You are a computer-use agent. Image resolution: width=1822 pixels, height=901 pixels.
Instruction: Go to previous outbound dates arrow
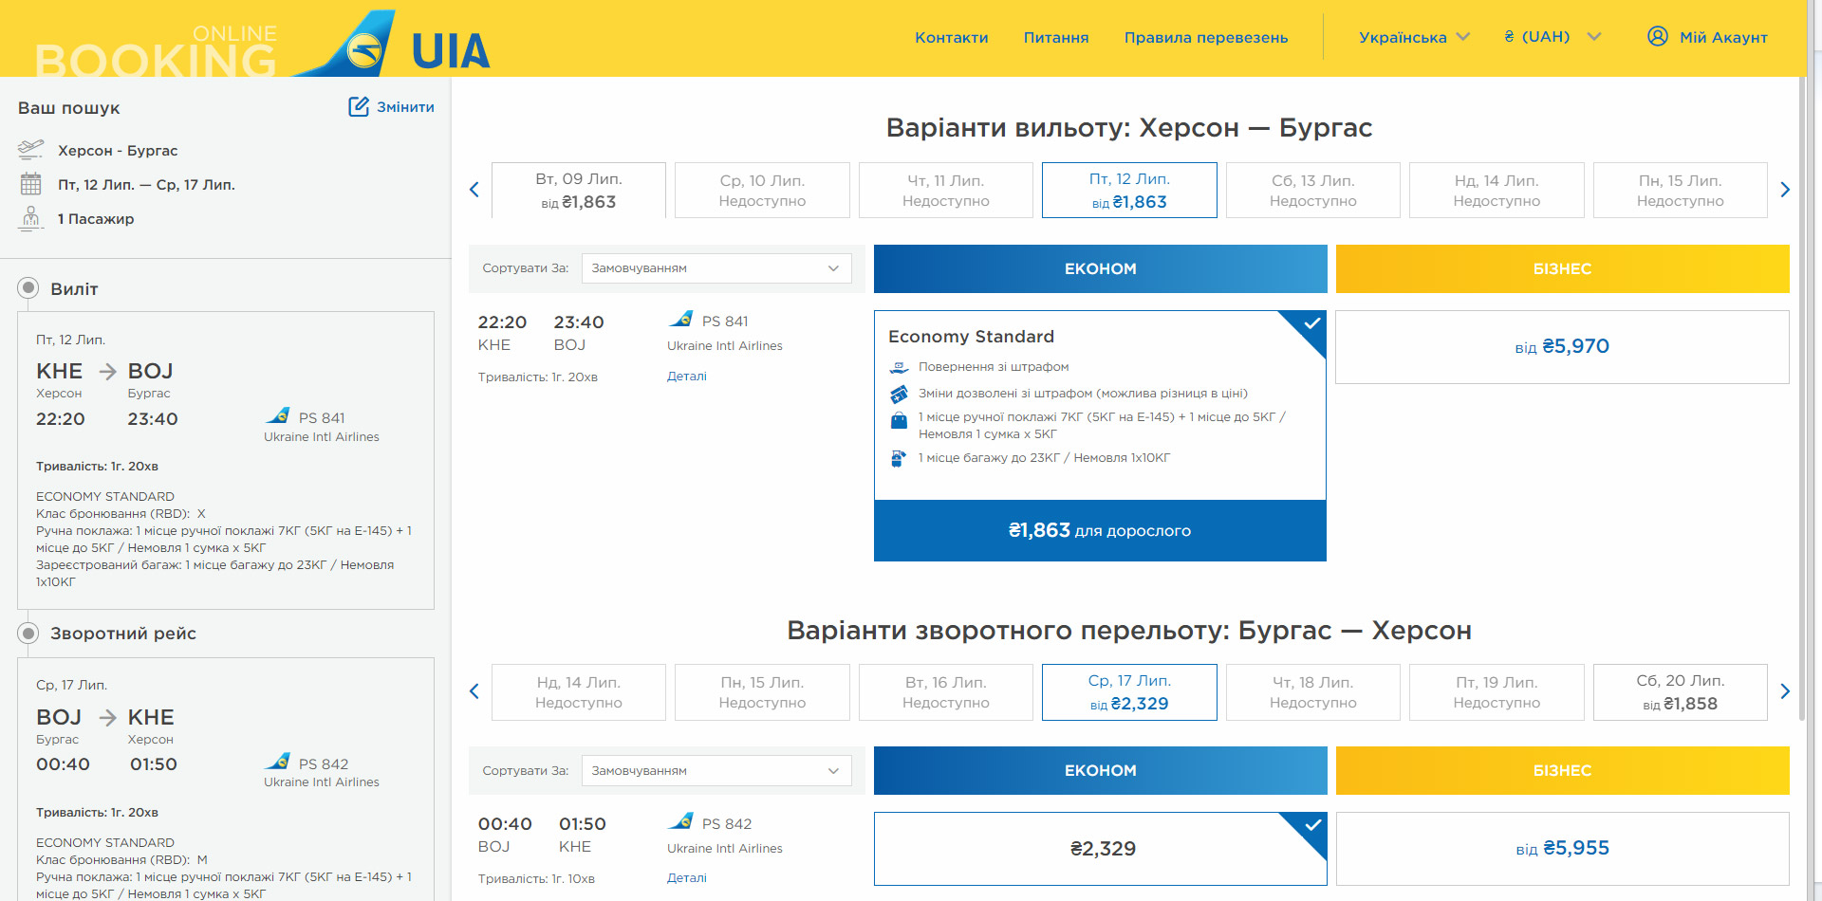tap(474, 190)
